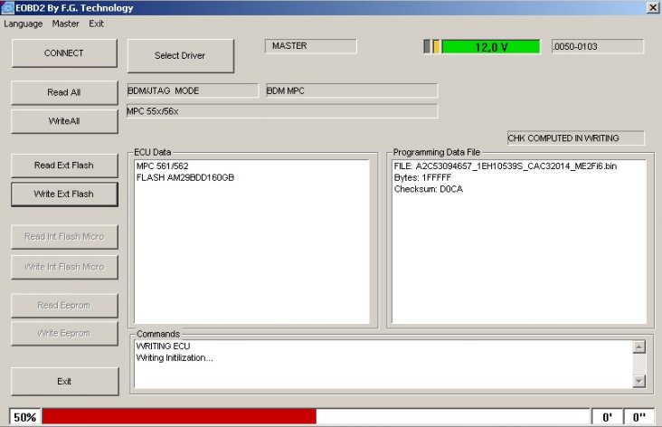
Task: Click the Read Ext Flash button
Action: pos(64,166)
